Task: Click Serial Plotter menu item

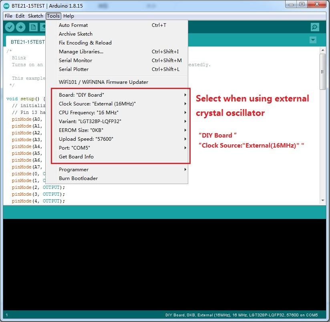Action: tap(74, 69)
